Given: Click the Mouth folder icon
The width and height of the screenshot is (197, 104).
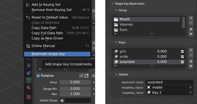Looking at the screenshot, I should pos(116,19).
